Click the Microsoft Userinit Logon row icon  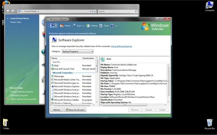click(53, 83)
